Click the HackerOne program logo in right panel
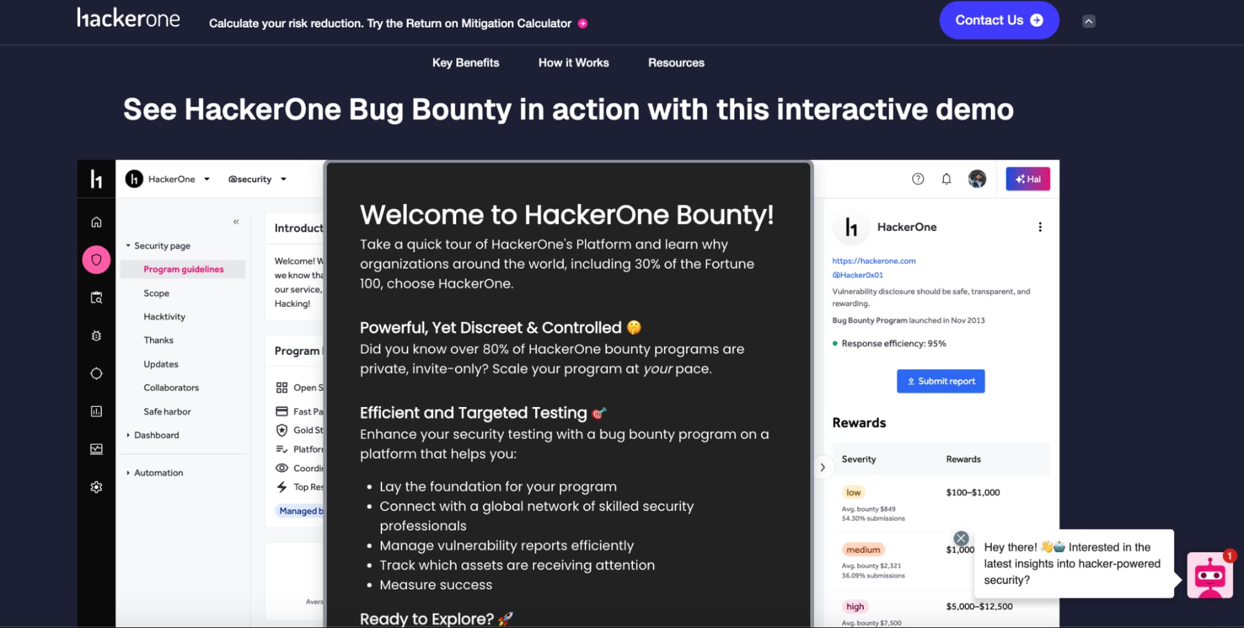Image resolution: width=1244 pixels, height=628 pixels. click(x=851, y=227)
